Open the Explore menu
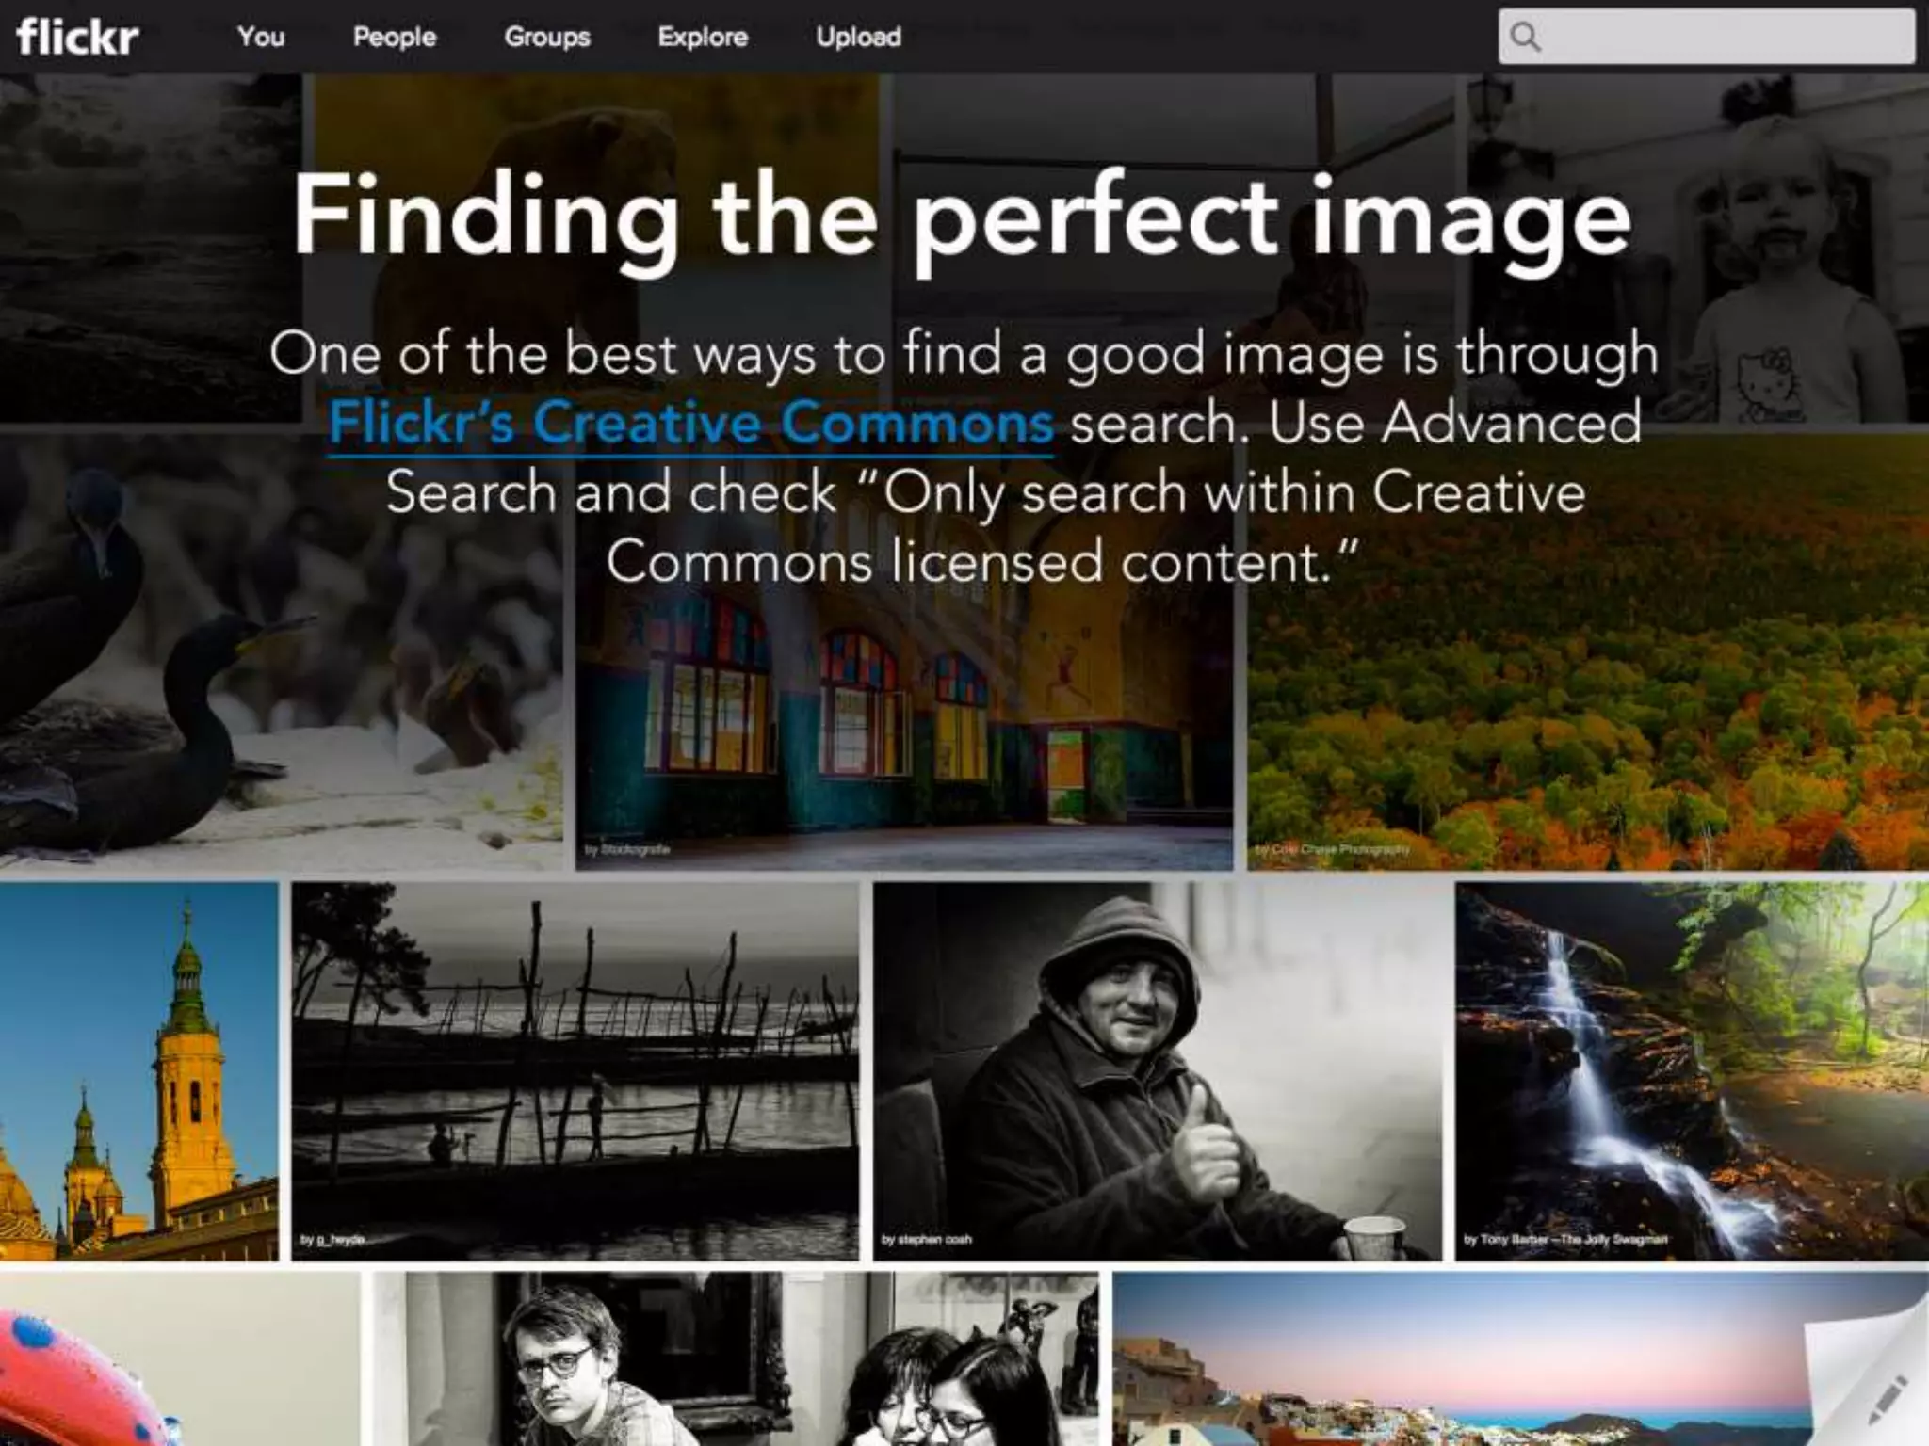The height and width of the screenshot is (1446, 1929). coord(703,38)
